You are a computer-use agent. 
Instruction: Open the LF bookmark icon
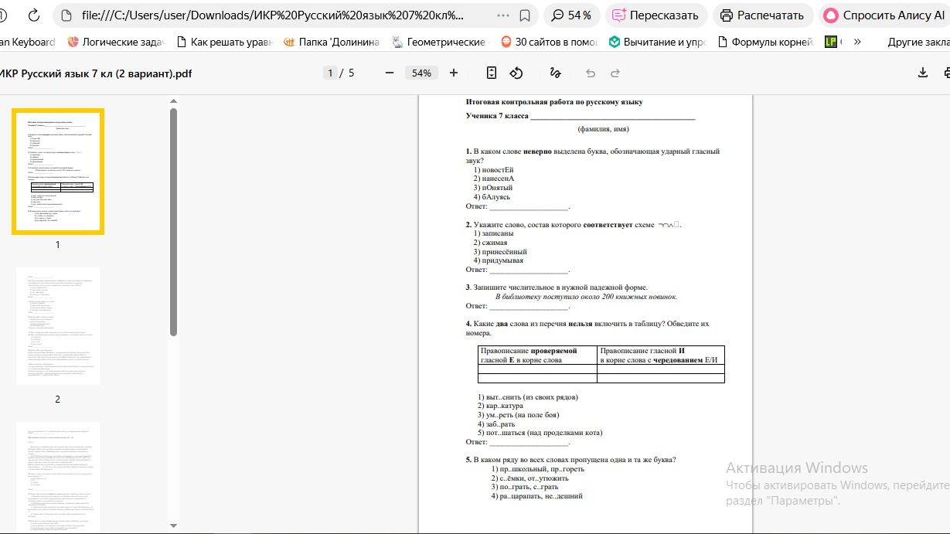[831, 42]
